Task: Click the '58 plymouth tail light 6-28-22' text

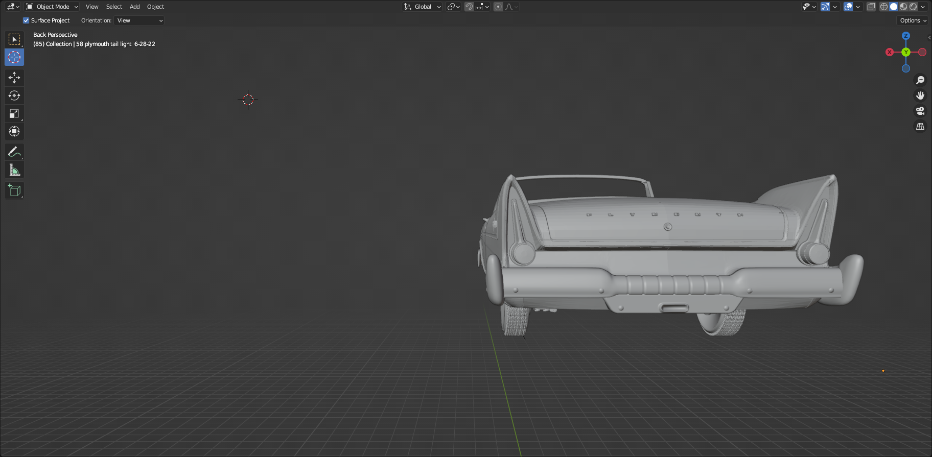Action: click(x=115, y=44)
